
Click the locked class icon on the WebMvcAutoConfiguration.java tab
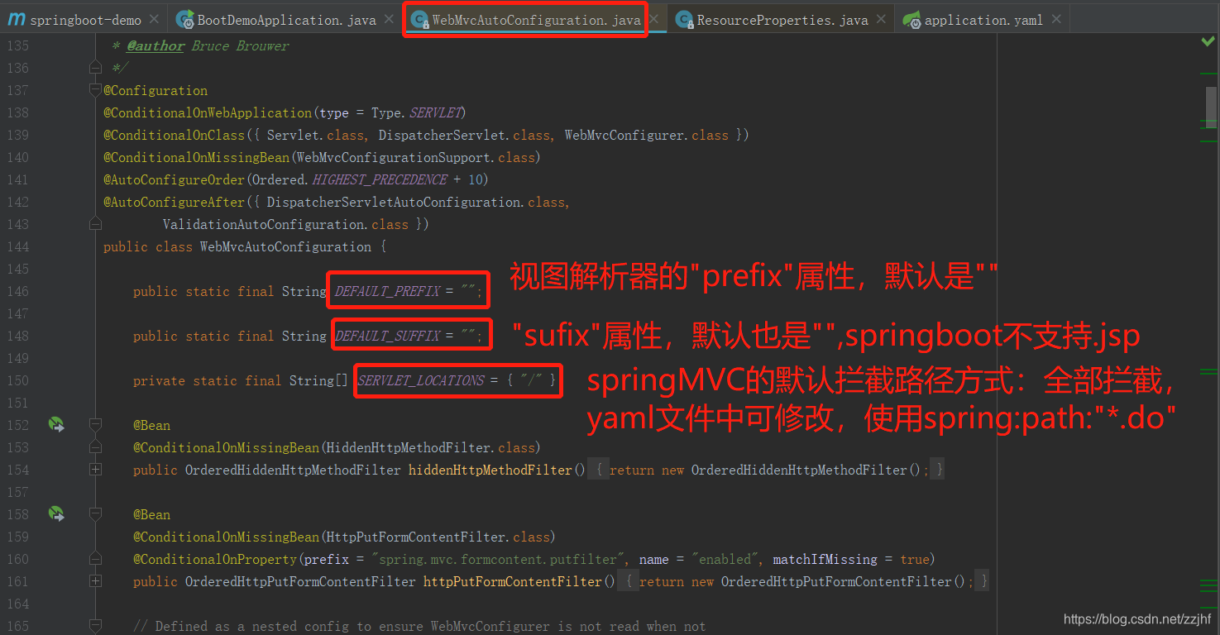click(419, 20)
